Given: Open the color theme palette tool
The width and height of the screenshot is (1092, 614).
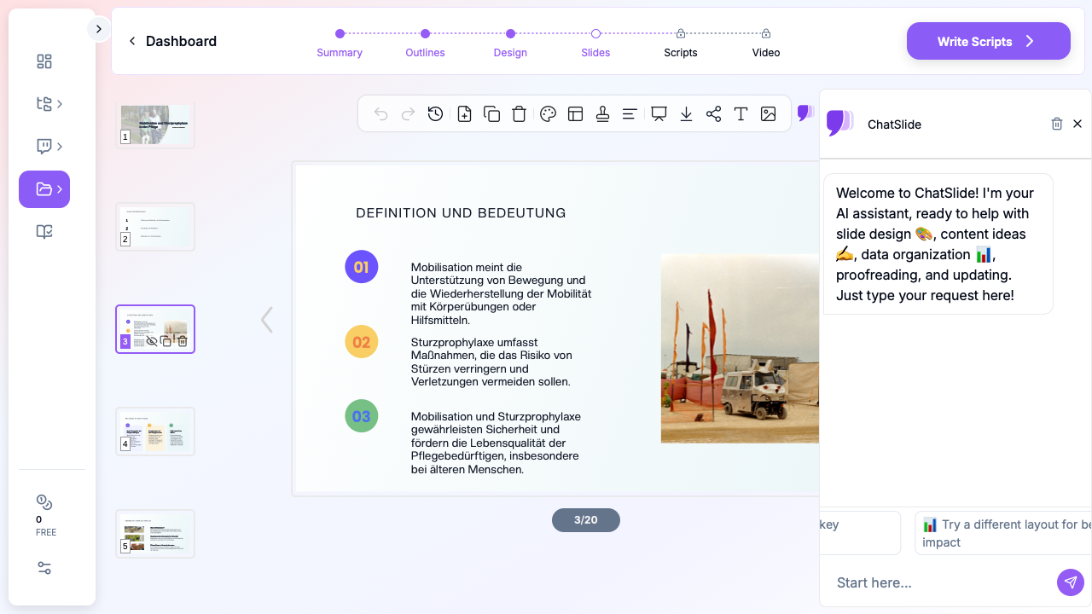Looking at the screenshot, I should (x=549, y=114).
